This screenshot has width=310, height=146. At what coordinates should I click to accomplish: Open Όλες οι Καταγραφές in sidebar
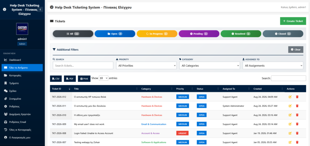pyautogui.click(x=22, y=130)
